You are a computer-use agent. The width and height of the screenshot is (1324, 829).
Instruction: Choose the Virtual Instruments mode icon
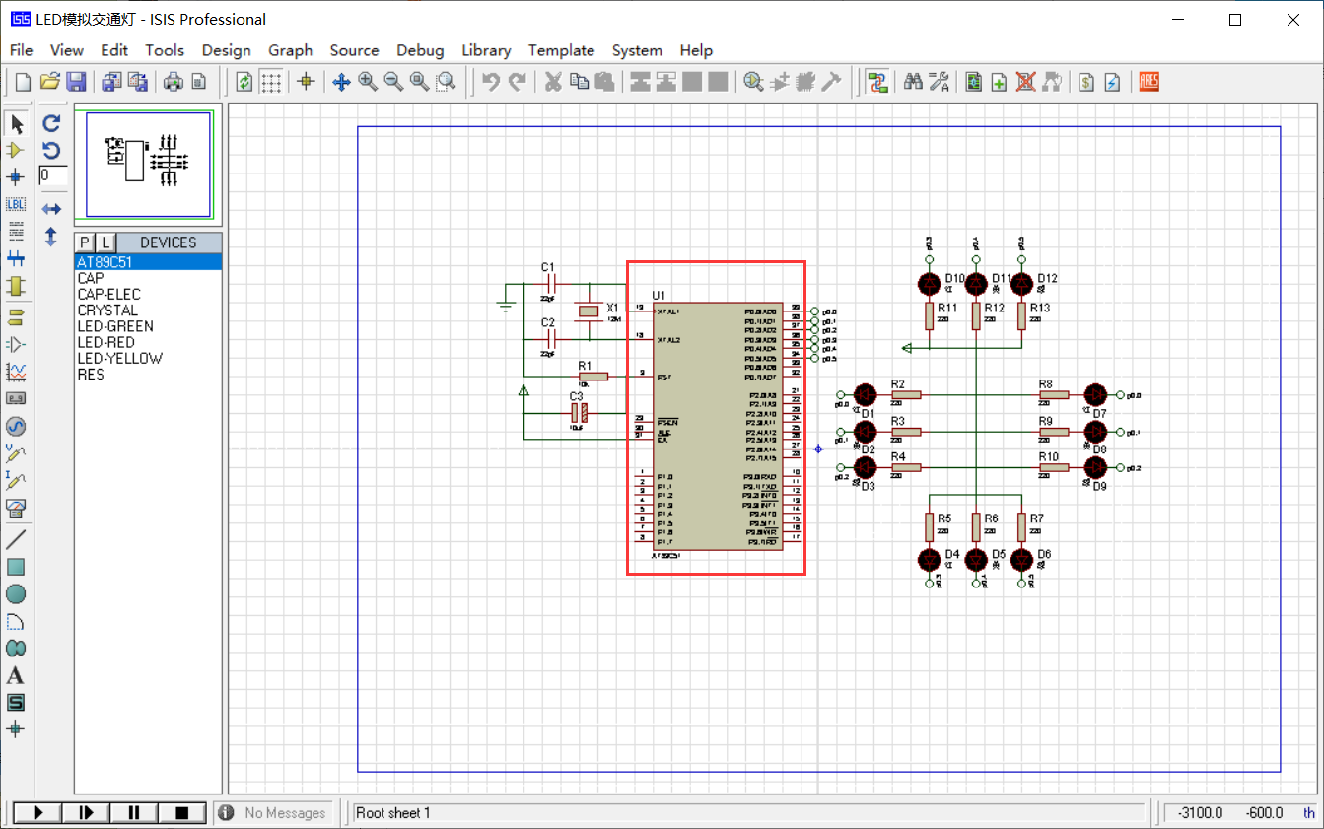click(16, 508)
